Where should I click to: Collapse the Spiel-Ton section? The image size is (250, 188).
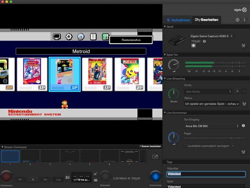(x=165, y=55)
